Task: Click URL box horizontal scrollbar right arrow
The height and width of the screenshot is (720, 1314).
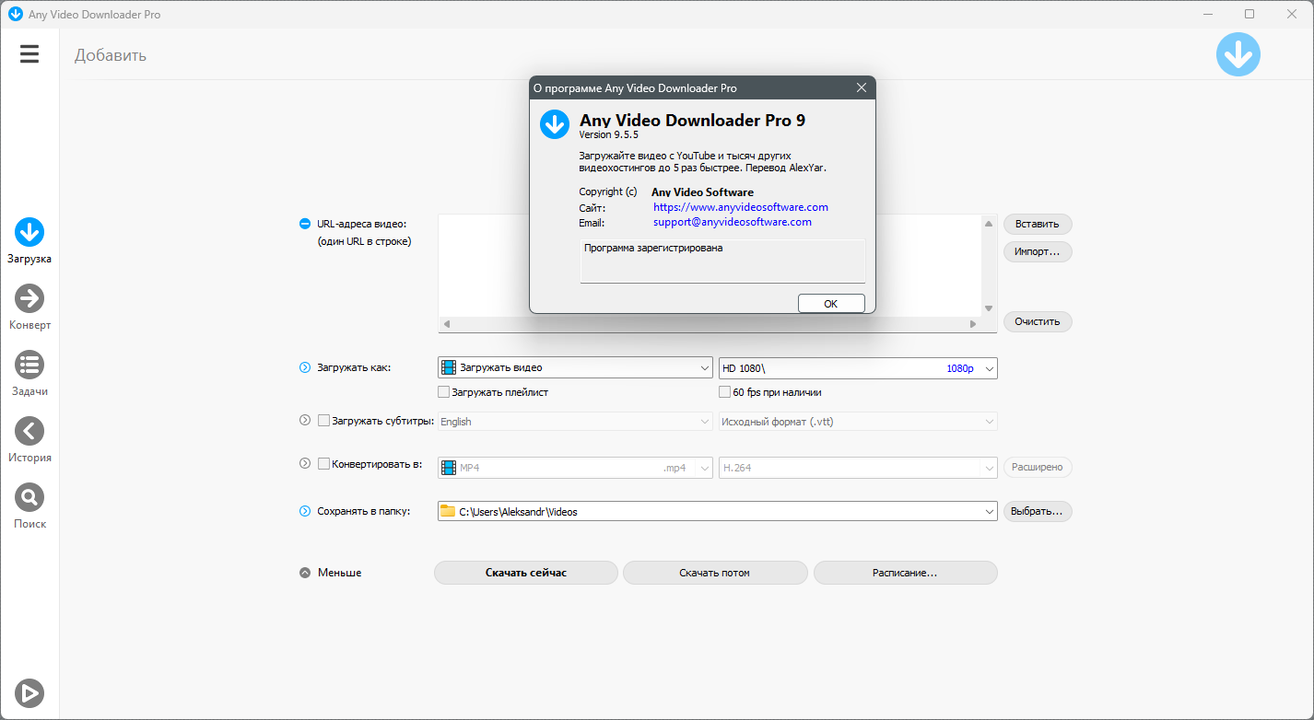Action: point(973,324)
